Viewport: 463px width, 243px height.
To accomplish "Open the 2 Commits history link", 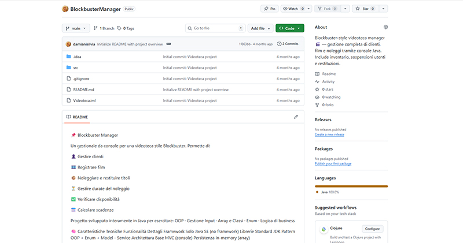I will click(x=288, y=44).
